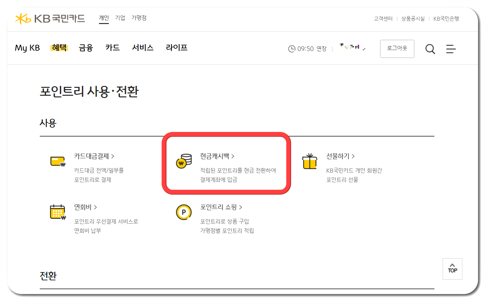
Task: Click the clock icon beside 09:50
Action: coord(292,48)
